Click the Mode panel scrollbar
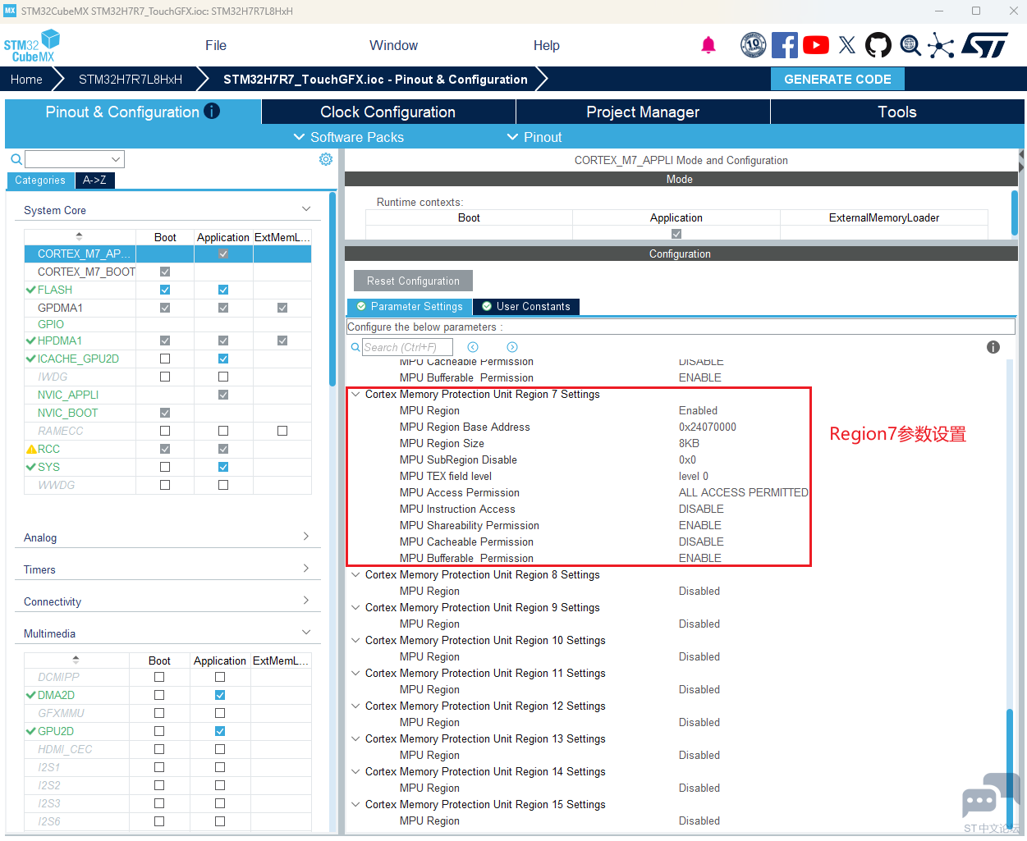This screenshot has height=841, width=1027. pos(1015,212)
